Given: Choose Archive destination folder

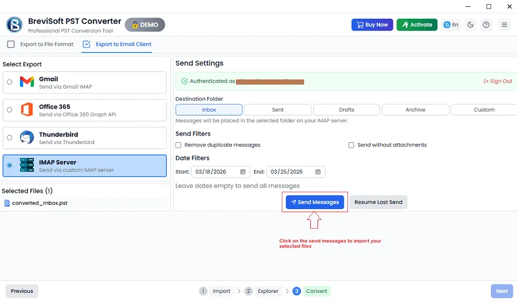Looking at the screenshot, I should coord(415,109).
